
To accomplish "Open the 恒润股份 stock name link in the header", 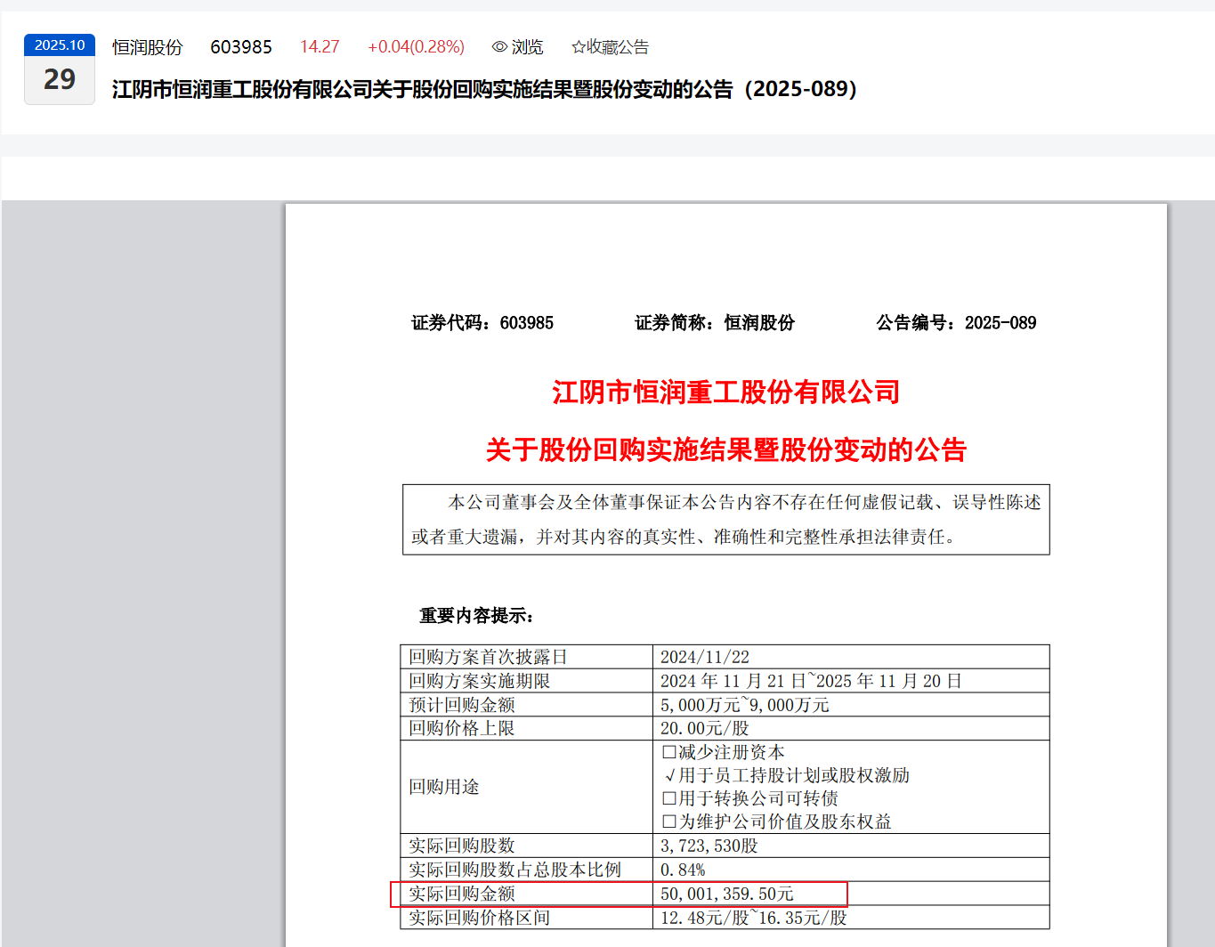I will (148, 47).
